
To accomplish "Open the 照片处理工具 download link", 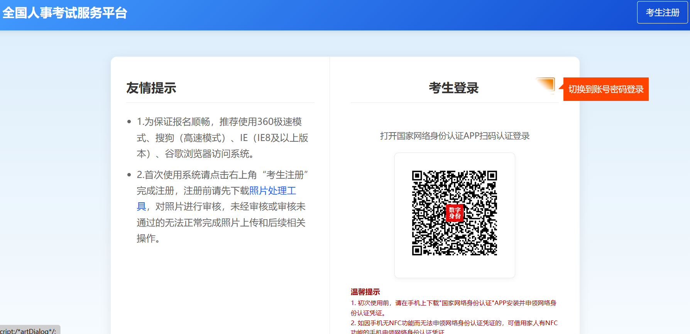I will coord(272,191).
